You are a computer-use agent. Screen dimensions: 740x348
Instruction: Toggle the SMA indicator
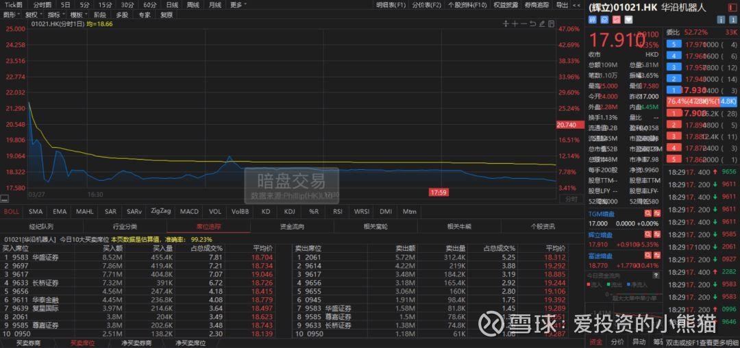36,212
